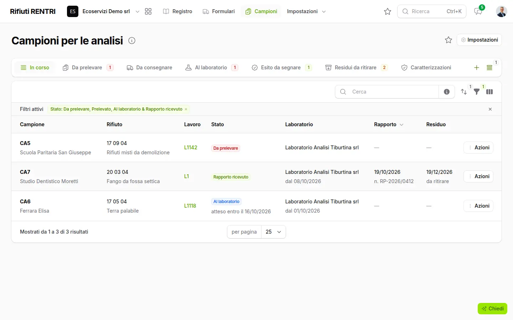The height and width of the screenshot is (320, 513).
Task: Open the per pagina 25 dropdown
Action: point(274,232)
